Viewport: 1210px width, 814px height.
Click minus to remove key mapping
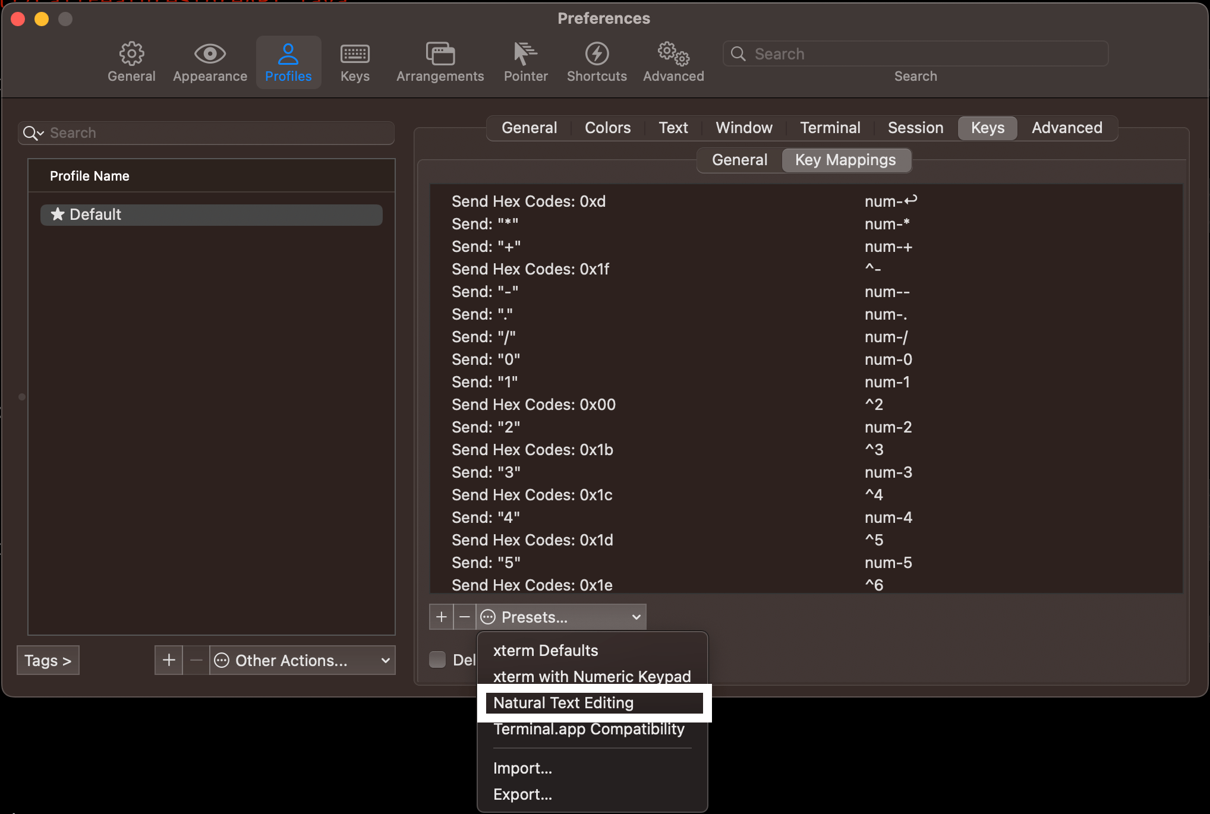[465, 617]
